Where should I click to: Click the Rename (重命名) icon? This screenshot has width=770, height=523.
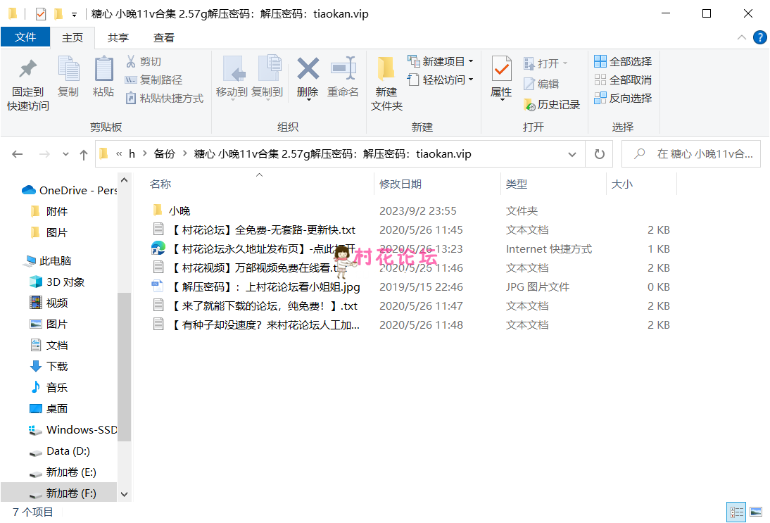(x=343, y=69)
